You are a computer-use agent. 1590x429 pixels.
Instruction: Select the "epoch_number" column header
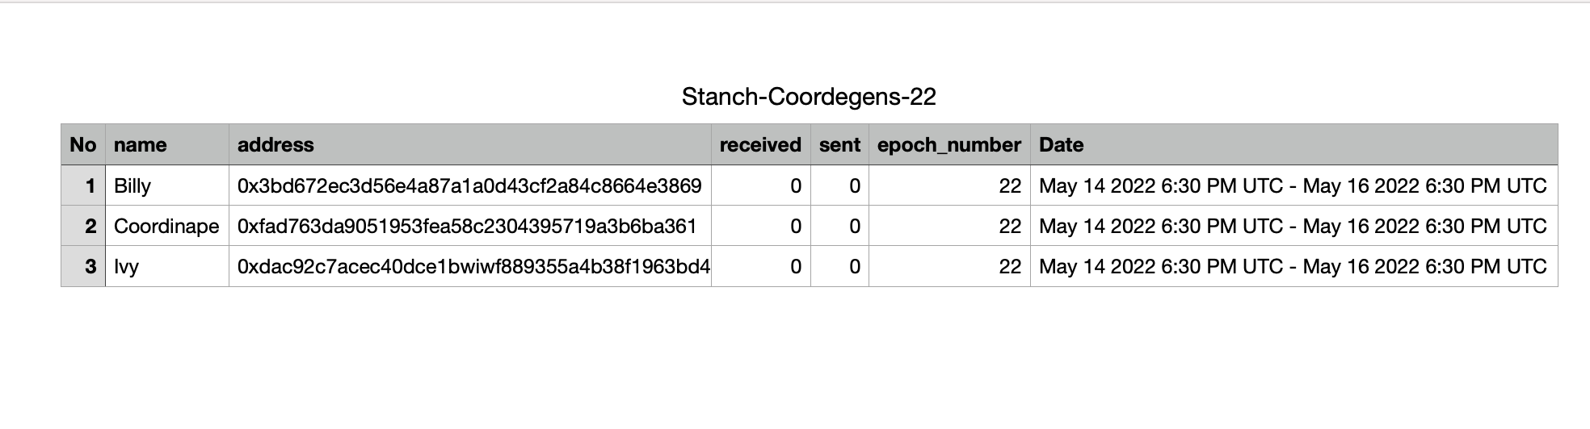[x=949, y=145]
